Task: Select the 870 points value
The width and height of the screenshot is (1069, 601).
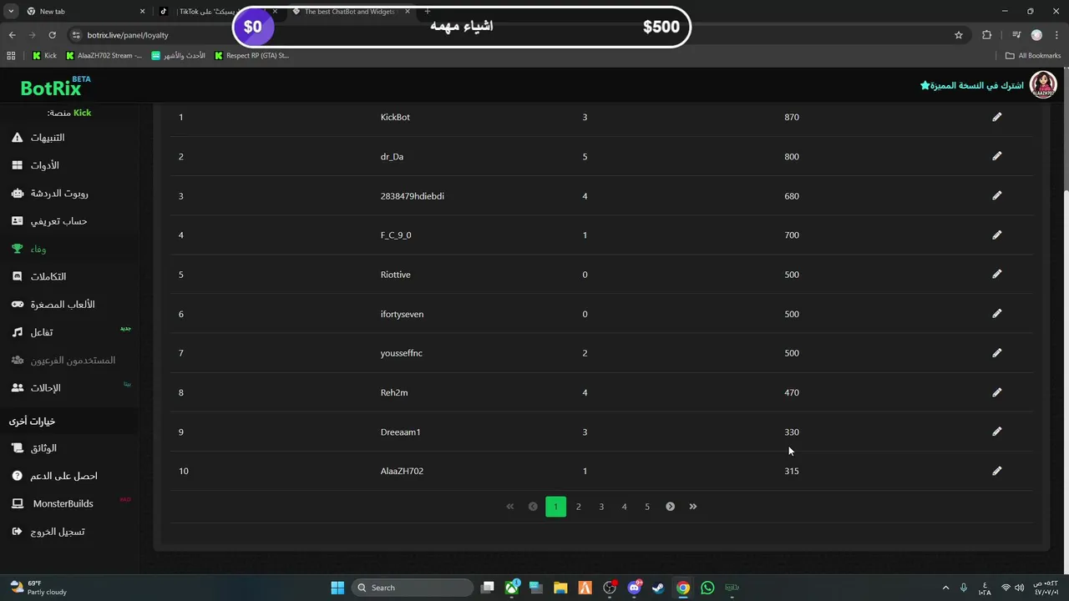Action: (792, 117)
